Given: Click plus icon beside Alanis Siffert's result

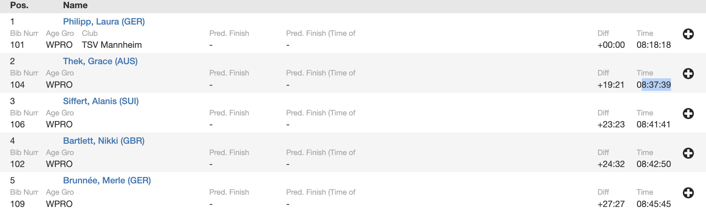Looking at the screenshot, I should (x=688, y=114).
